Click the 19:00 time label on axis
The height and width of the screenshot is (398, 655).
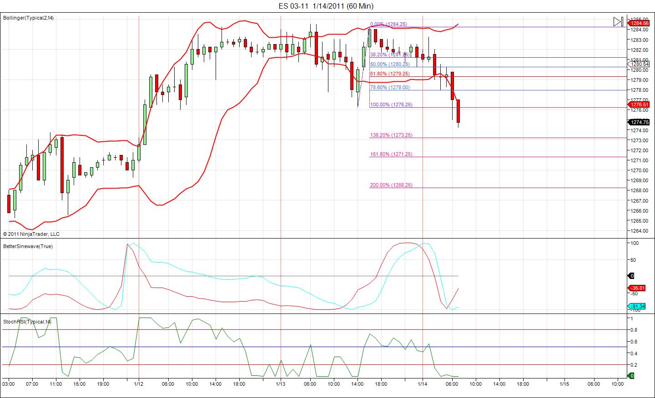tap(103, 384)
